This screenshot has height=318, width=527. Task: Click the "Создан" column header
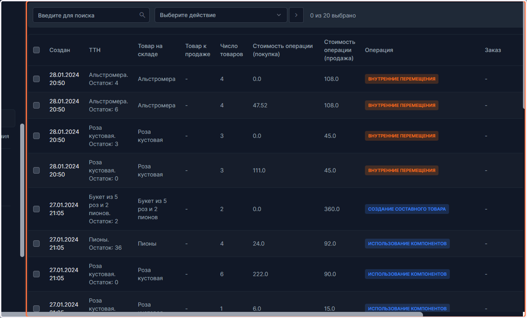[60, 50]
